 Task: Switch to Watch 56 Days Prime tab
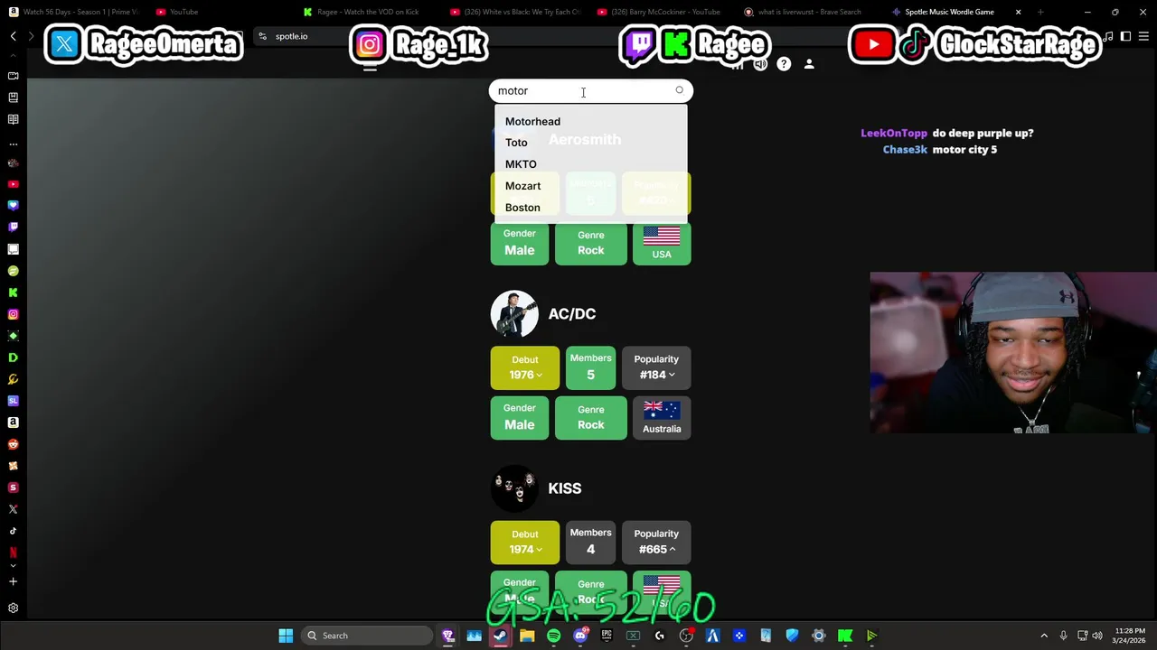click(72, 12)
